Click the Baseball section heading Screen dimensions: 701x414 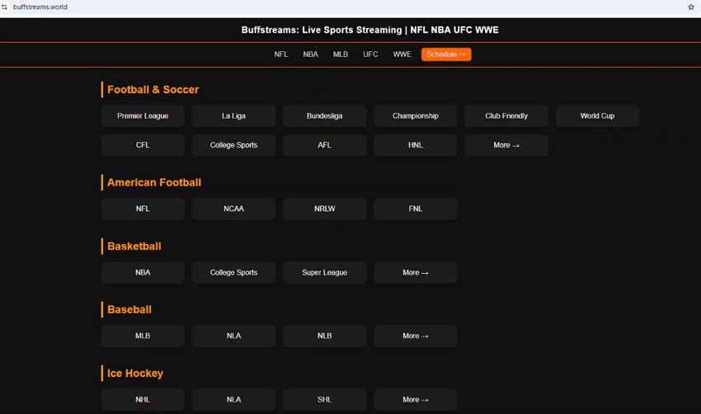coord(129,310)
